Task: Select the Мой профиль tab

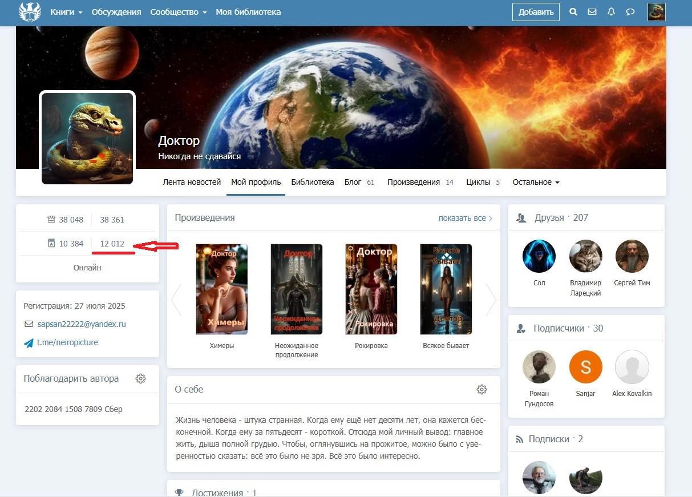Action: (x=256, y=182)
